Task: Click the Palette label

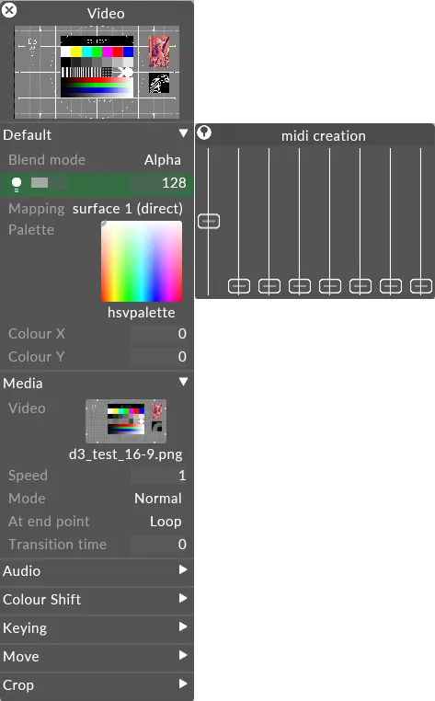Action: [x=31, y=229]
